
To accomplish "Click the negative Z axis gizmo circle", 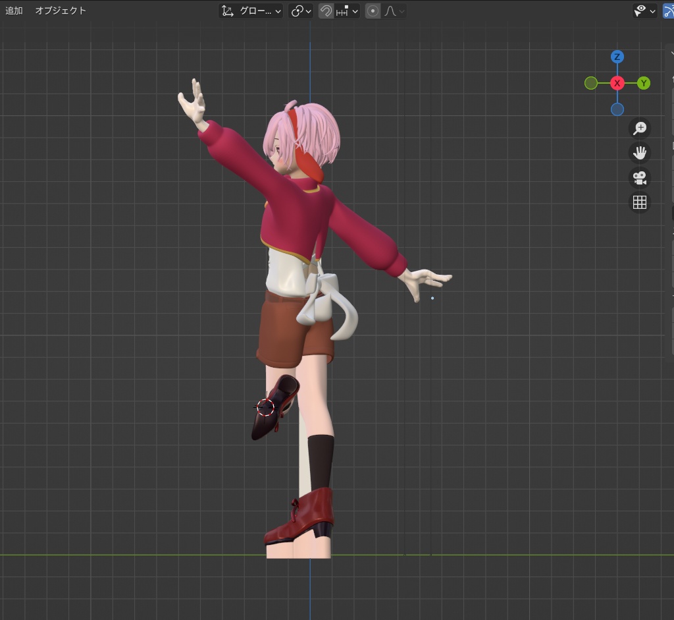I will coord(617,109).
